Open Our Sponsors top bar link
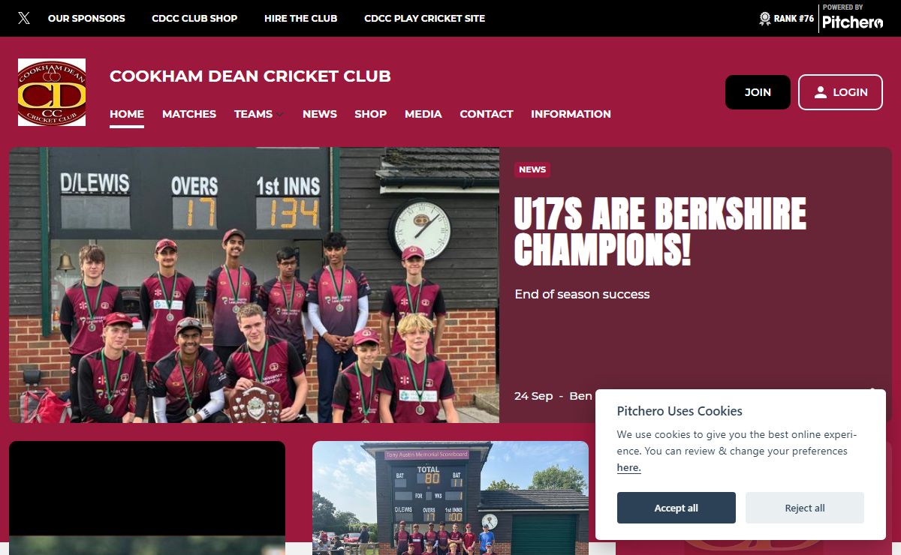The image size is (901, 555). point(86,18)
